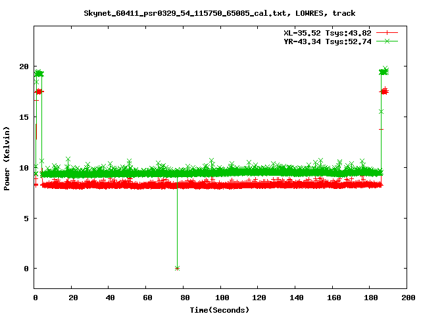This screenshot has height=316, width=421.
Task: Click the Power (Kelvin) axis label
Action: (7, 159)
